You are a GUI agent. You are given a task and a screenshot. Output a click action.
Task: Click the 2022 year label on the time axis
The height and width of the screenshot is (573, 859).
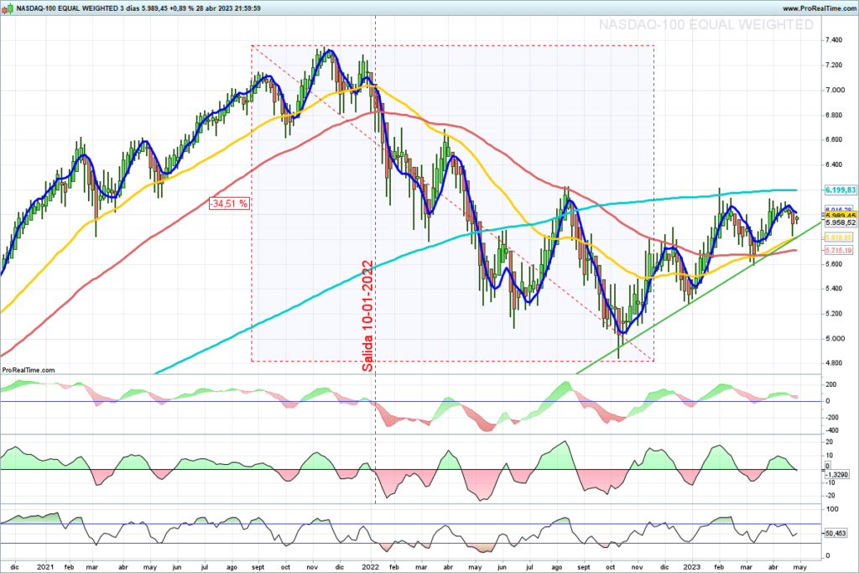coord(370,567)
